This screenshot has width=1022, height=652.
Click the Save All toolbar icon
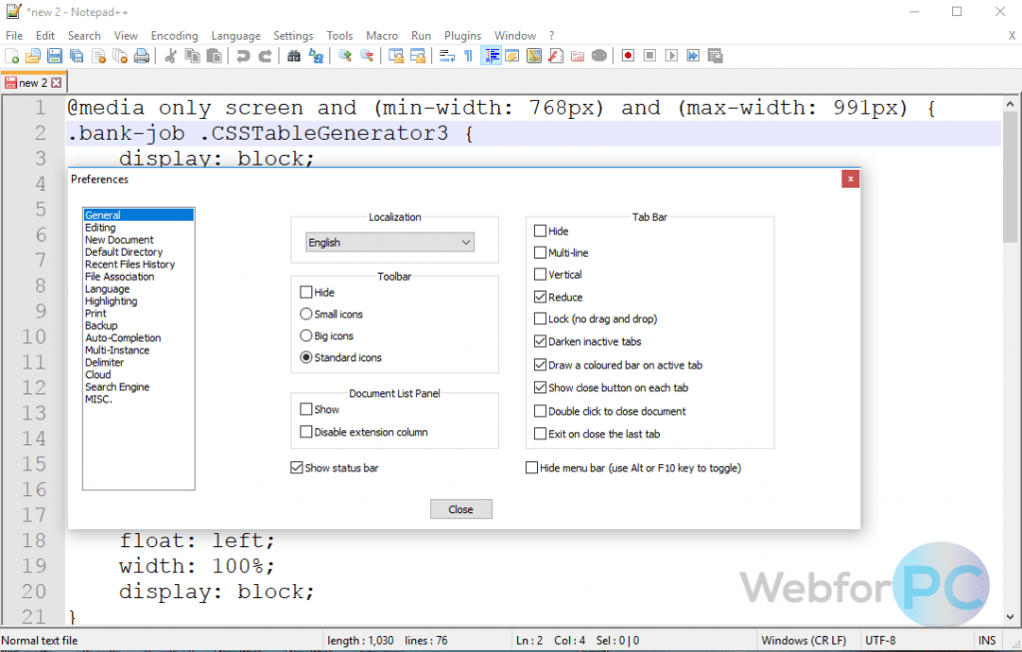pos(76,56)
